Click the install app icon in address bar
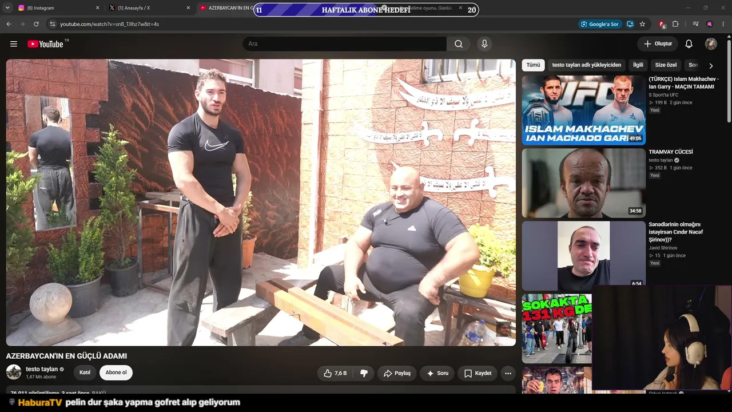The height and width of the screenshot is (412, 732). click(630, 24)
